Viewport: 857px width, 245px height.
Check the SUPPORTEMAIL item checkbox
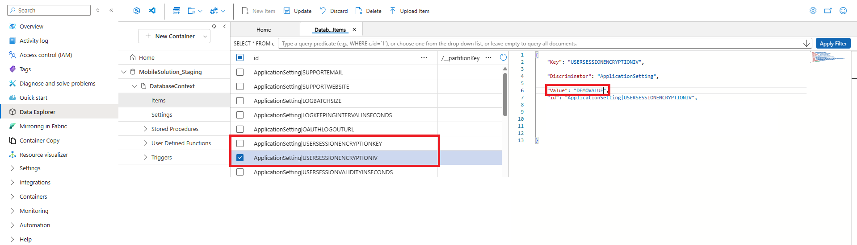[x=240, y=72]
